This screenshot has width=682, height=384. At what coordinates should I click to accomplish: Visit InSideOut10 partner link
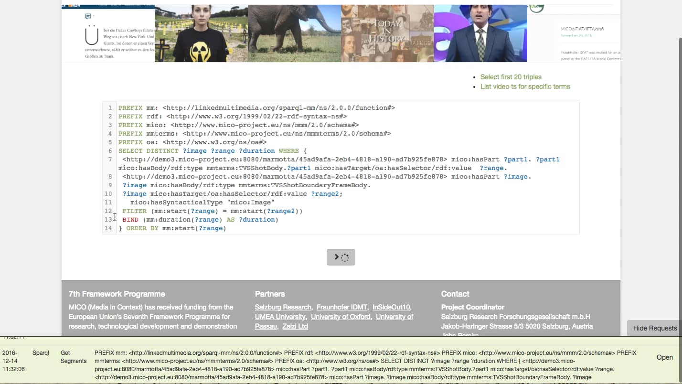tap(391, 307)
